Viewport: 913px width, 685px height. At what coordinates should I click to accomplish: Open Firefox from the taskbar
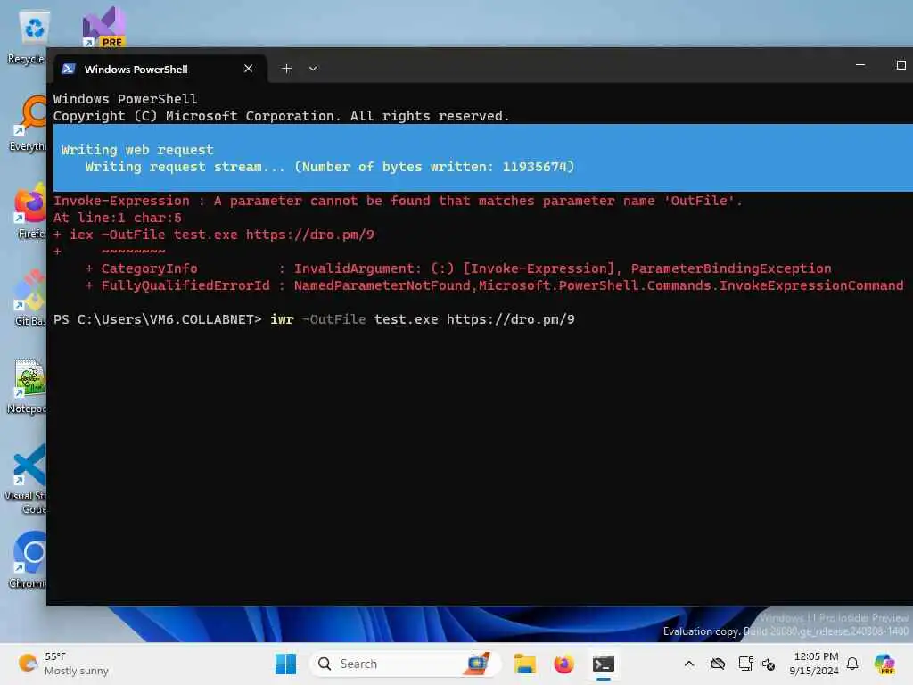(563, 664)
